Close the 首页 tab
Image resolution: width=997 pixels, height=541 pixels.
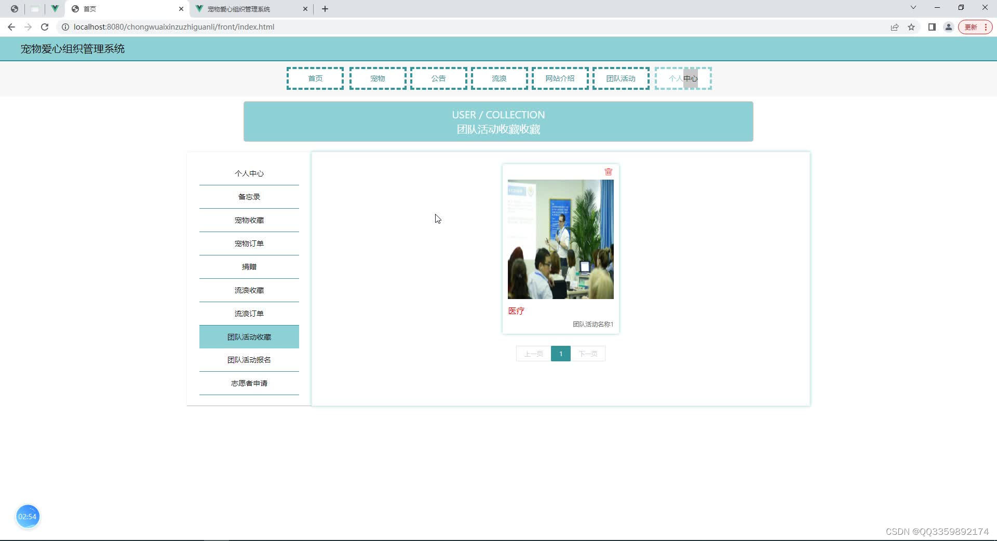[x=181, y=9]
